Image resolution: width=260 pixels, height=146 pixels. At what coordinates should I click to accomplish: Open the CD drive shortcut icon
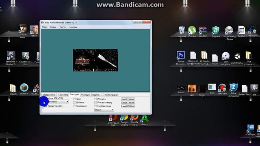[229, 33]
